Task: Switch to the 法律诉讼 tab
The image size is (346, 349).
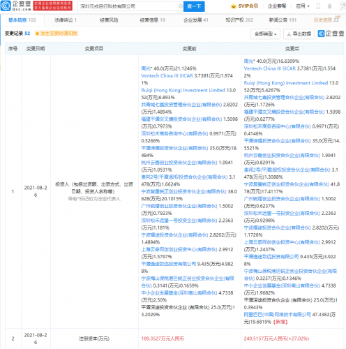Action: [x=66, y=20]
